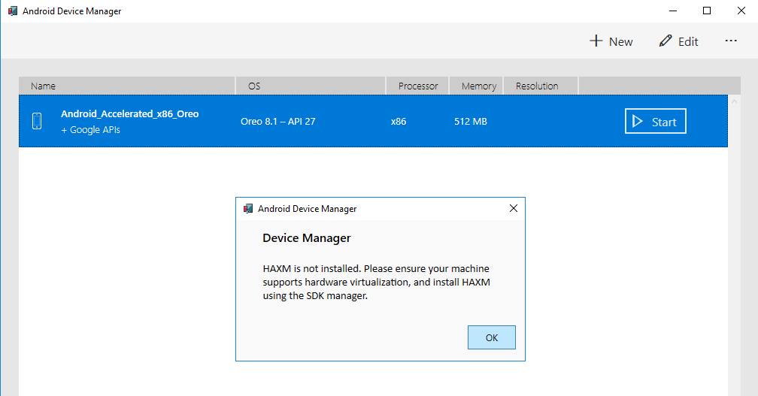758x396 pixels.
Task: Click the Resolution column header
Action: (541, 86)
